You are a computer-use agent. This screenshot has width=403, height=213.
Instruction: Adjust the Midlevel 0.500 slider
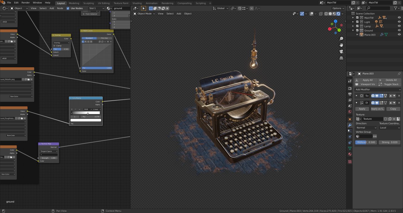366,142
